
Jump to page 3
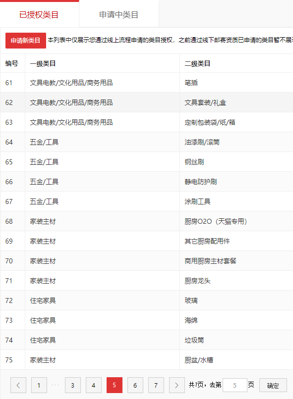[72, 385]
